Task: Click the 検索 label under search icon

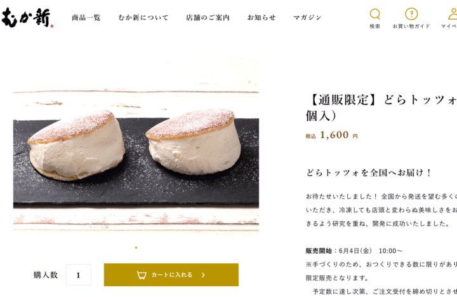Action: [x=375, y=26]
